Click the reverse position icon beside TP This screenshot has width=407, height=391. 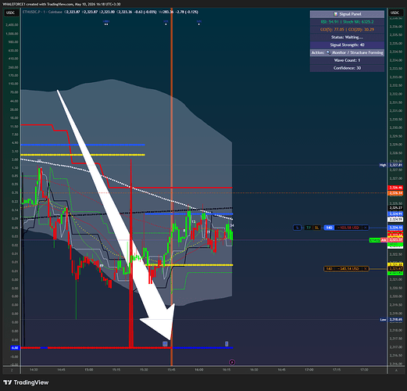tap(297, 228)
